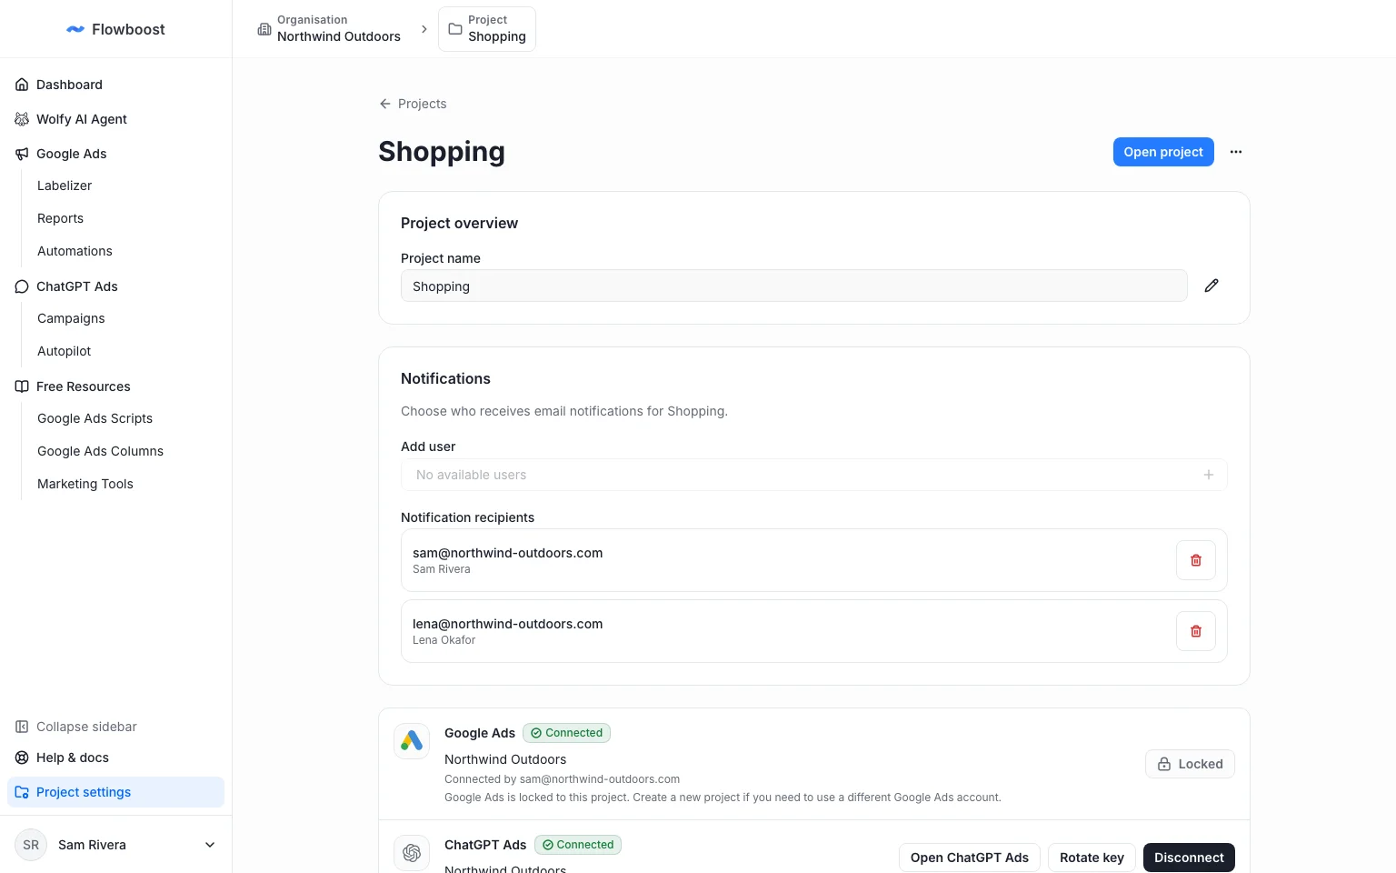Image resolution: width=1396 pixels, height=873 pixels.
Task: Click the Wolfy AI Agent wolf icon
Action: tap(22, 119)
